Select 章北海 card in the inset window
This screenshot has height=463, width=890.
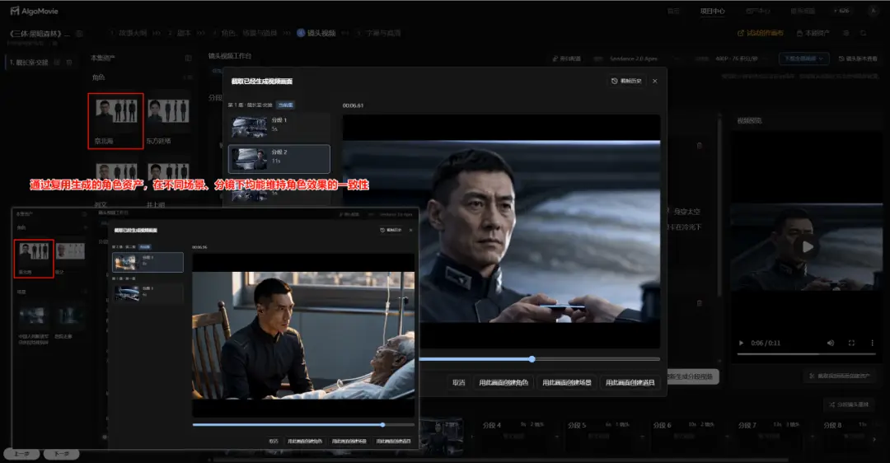point(34,258)
